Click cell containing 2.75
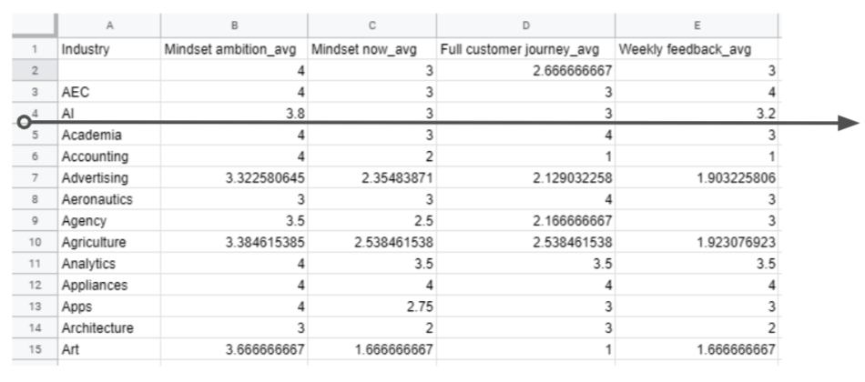Viewport: 865px width, 382px height. 371,307
